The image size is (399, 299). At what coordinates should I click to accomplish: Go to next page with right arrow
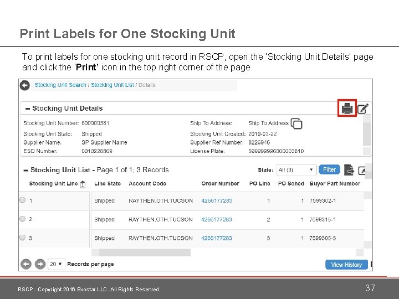click(40, 264)
